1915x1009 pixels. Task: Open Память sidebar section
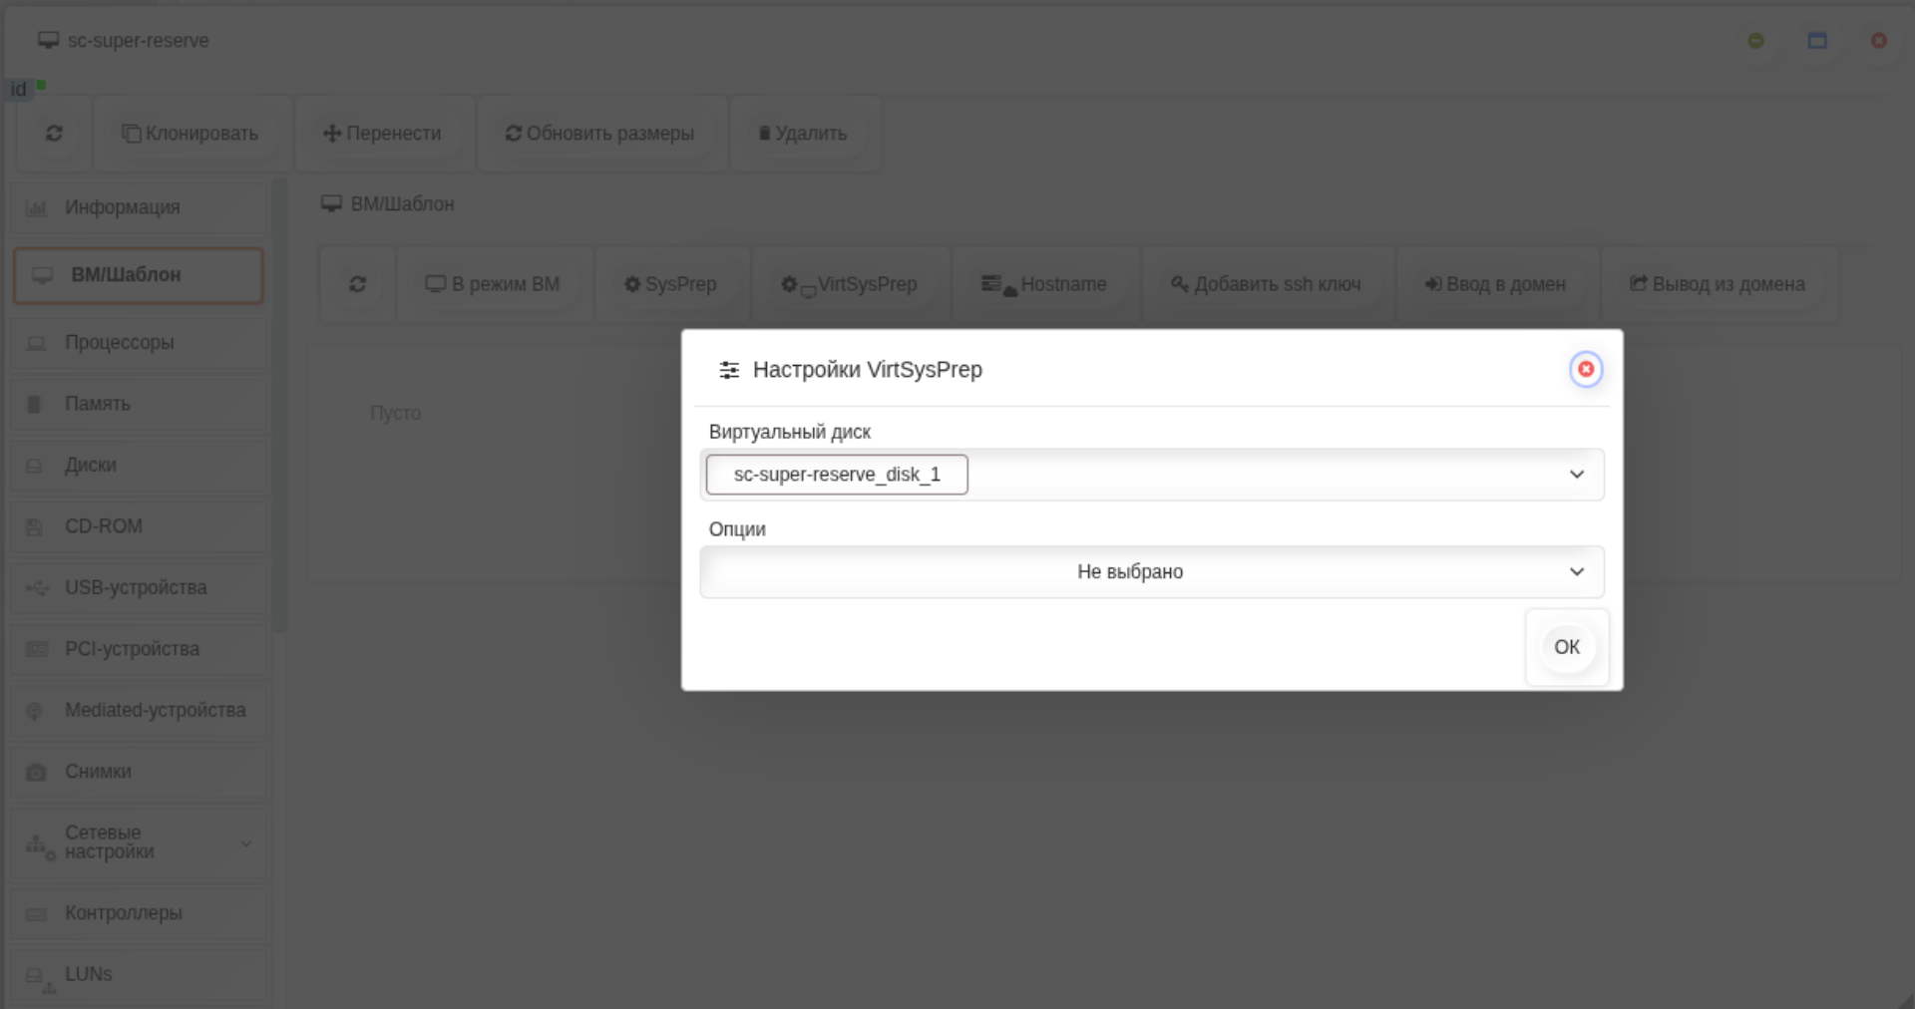point(139,404)
